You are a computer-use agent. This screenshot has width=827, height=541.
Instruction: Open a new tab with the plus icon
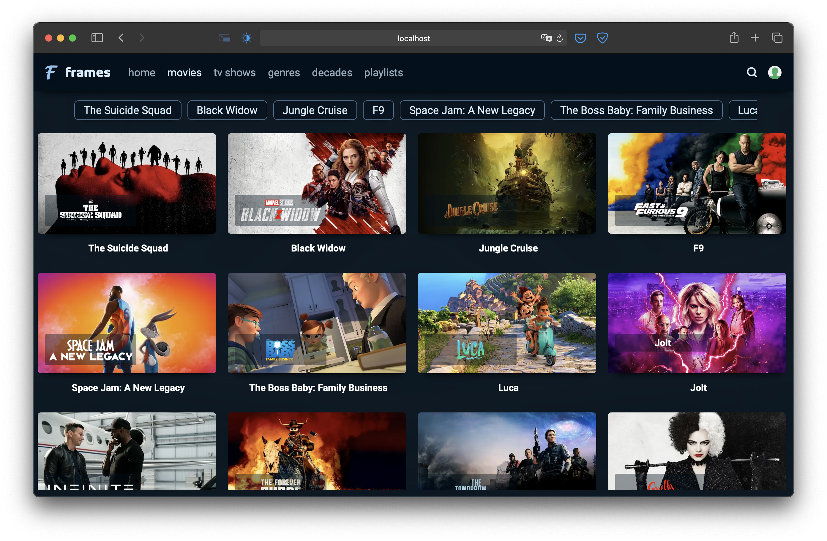pyautogui.click(x=755, y=37)
